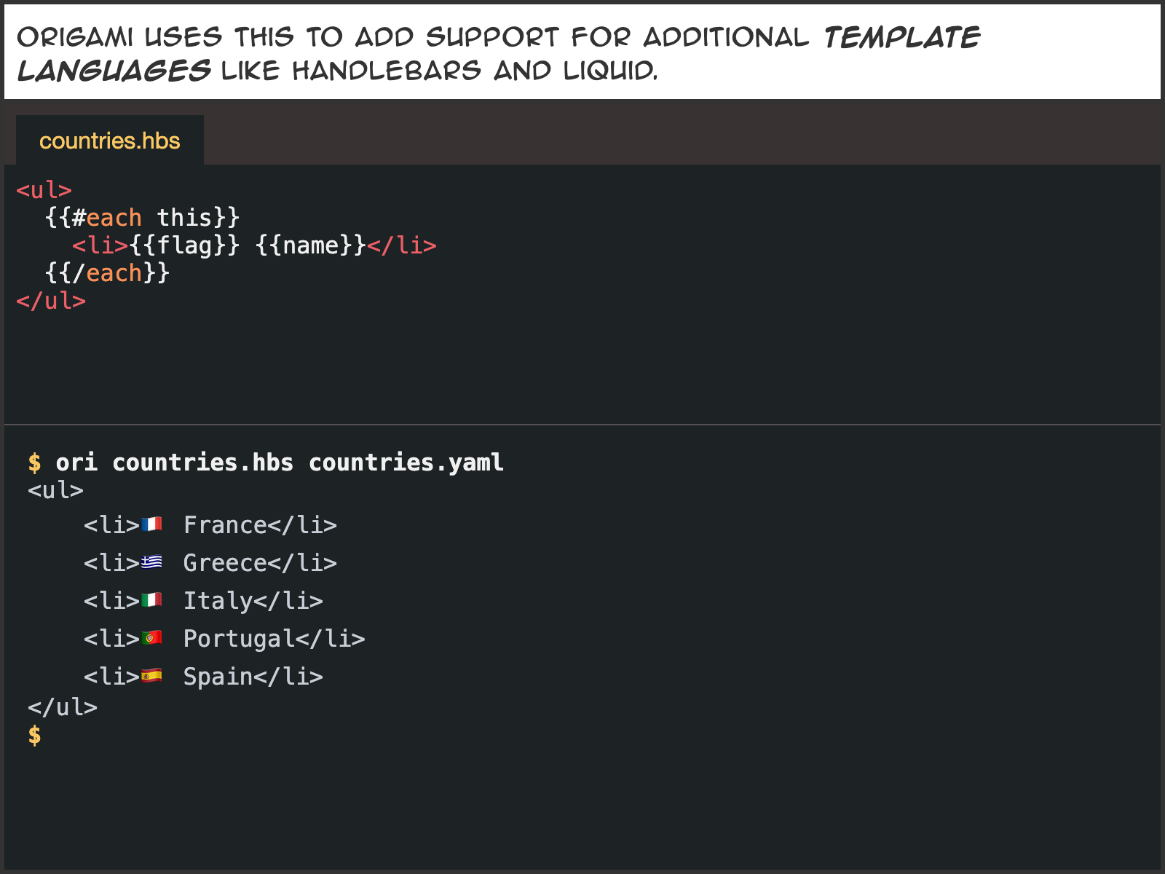Click the {{name}} placeholder in template
1165x874 pixels.
[x=311, y=245]
